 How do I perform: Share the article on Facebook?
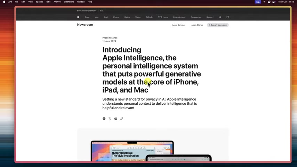[104, 119]
